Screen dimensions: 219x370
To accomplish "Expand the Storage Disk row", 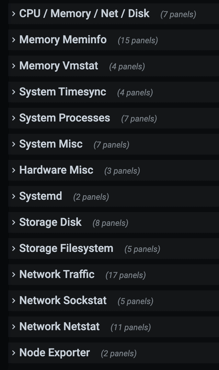I will [50, 222].
